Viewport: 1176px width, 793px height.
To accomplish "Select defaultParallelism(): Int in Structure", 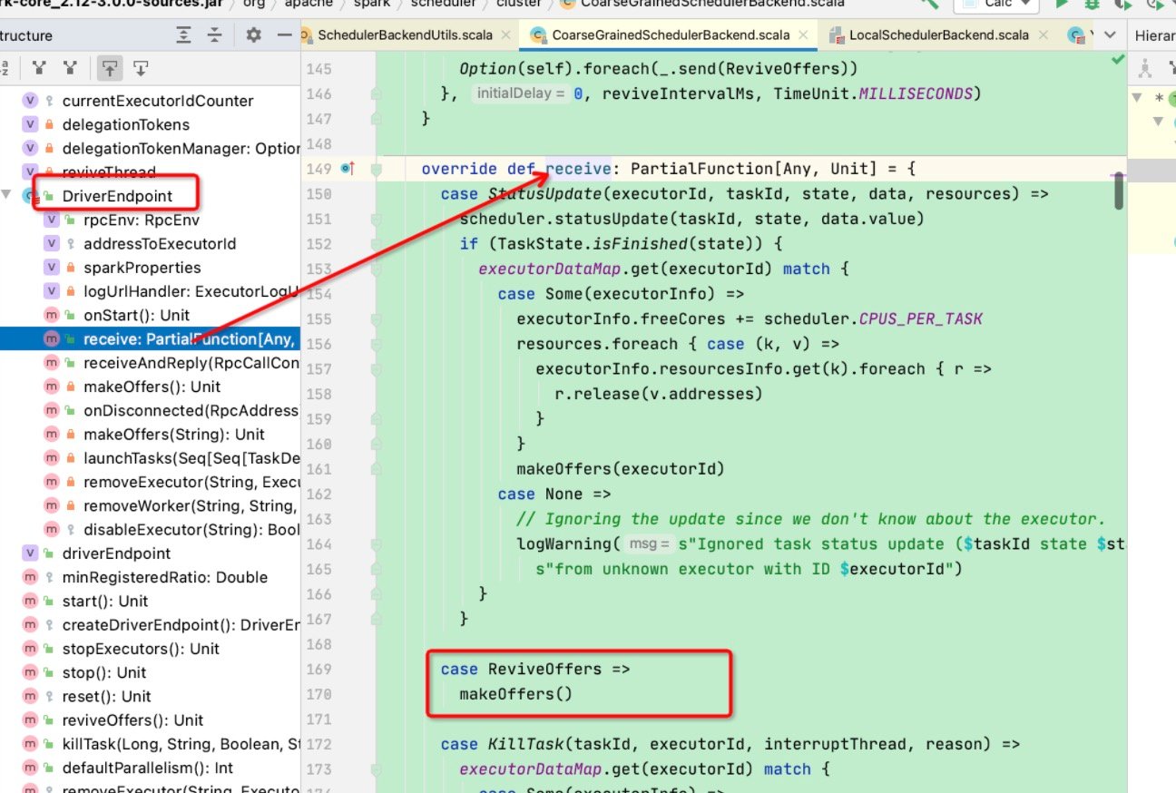I will click(x=148, y=768).
